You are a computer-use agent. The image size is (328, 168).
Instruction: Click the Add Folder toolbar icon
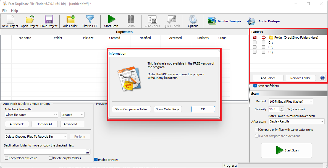coord(70,19)
